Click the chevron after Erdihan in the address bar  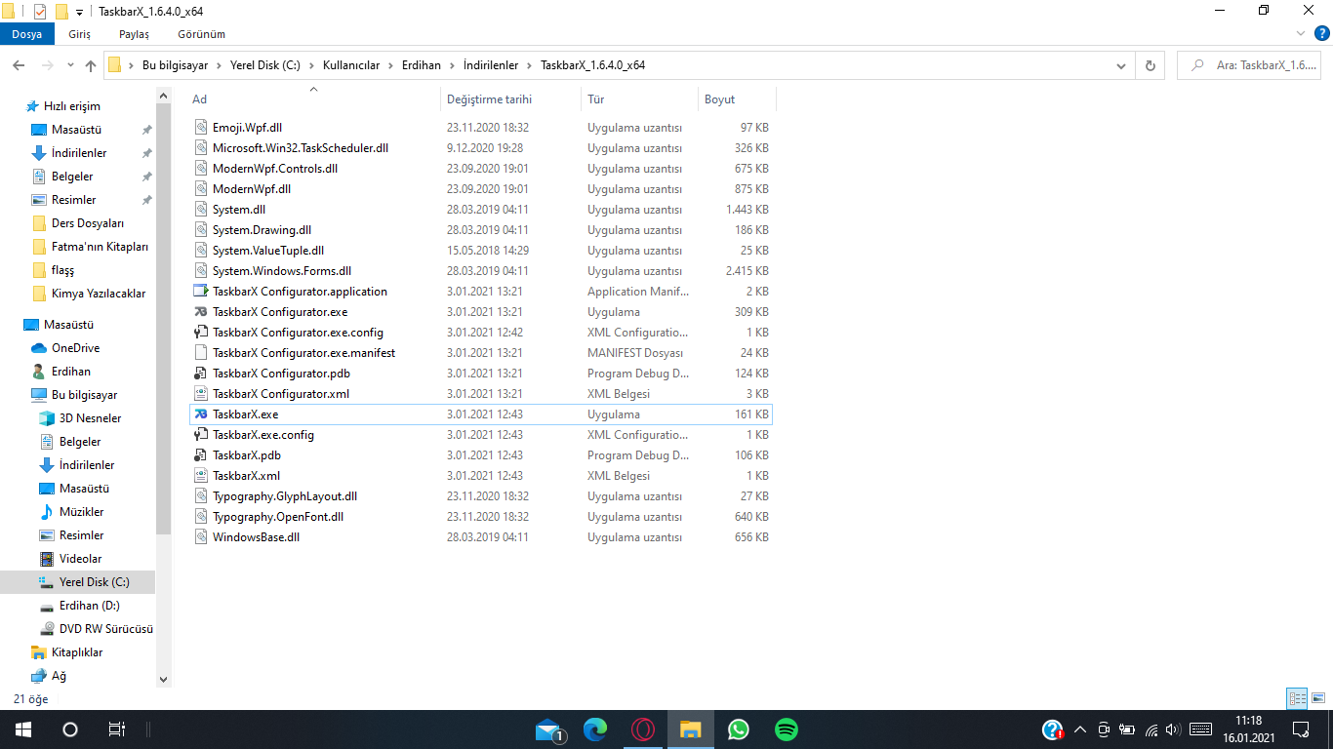pyautogui.click(x=452, y=65)
